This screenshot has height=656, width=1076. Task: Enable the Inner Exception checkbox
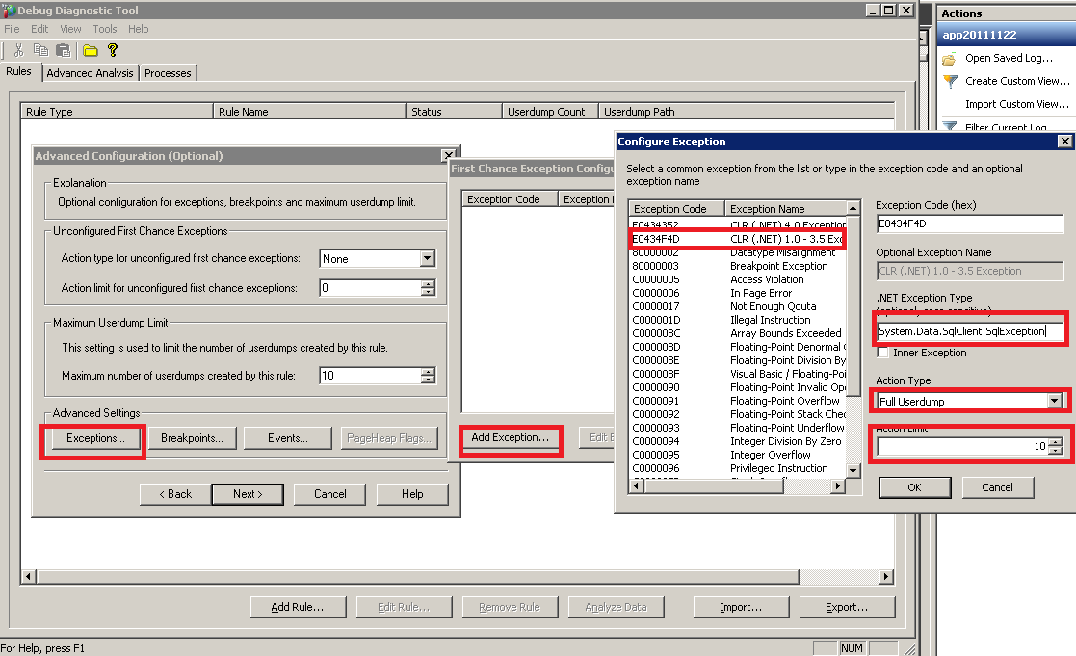click(x=883, y=353)
